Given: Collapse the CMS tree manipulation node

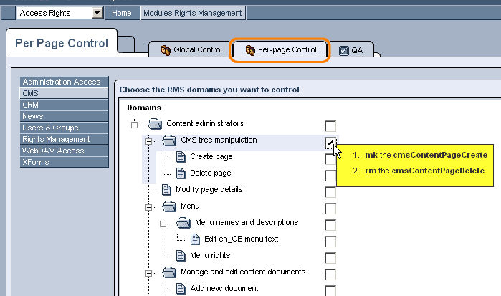Looking at the screenshot, I should coord(148,140).
